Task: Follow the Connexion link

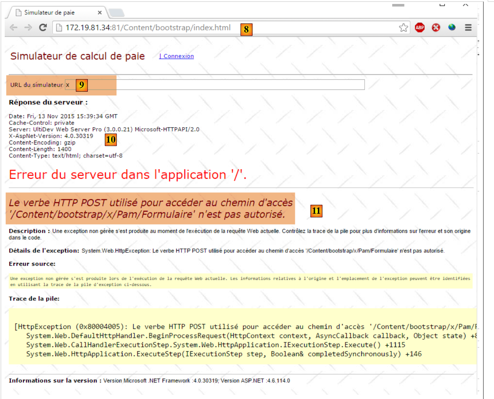Action: [x=177, y=56]
